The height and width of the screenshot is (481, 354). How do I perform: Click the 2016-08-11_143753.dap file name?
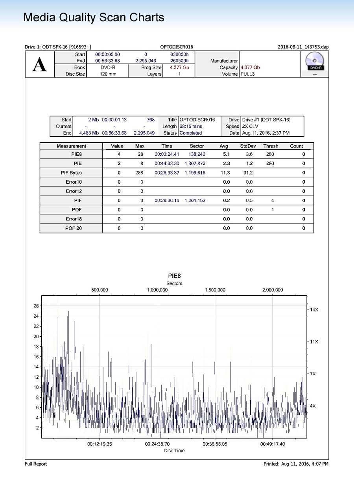[x=303, y=47]
